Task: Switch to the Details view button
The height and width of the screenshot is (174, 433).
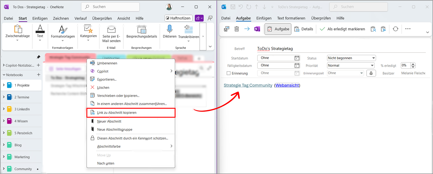Action: click(x=304, y=29)
